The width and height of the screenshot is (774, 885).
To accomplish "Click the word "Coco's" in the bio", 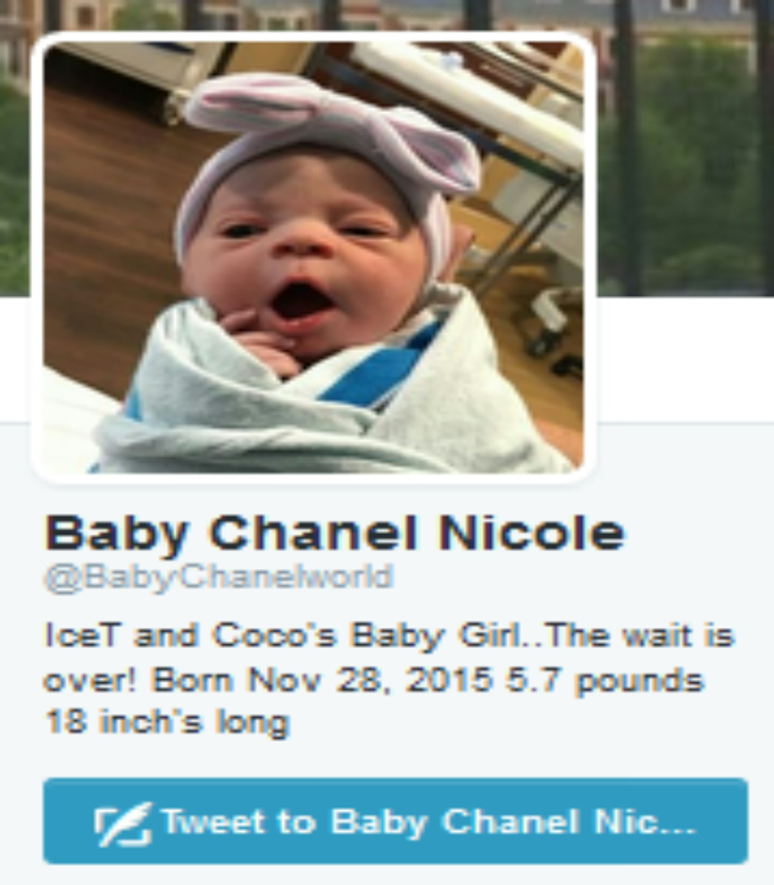I will coord(274,637).
